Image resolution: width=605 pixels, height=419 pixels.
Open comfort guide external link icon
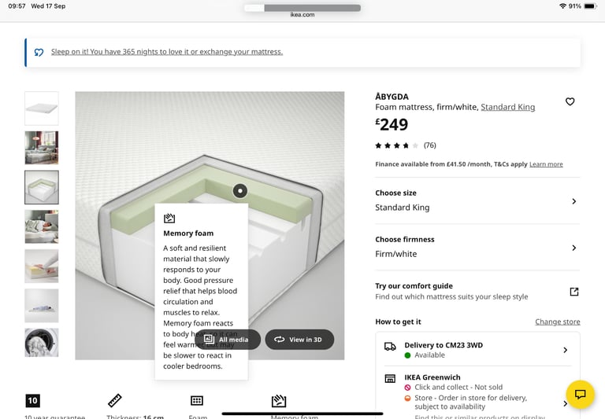pos(574,292)
